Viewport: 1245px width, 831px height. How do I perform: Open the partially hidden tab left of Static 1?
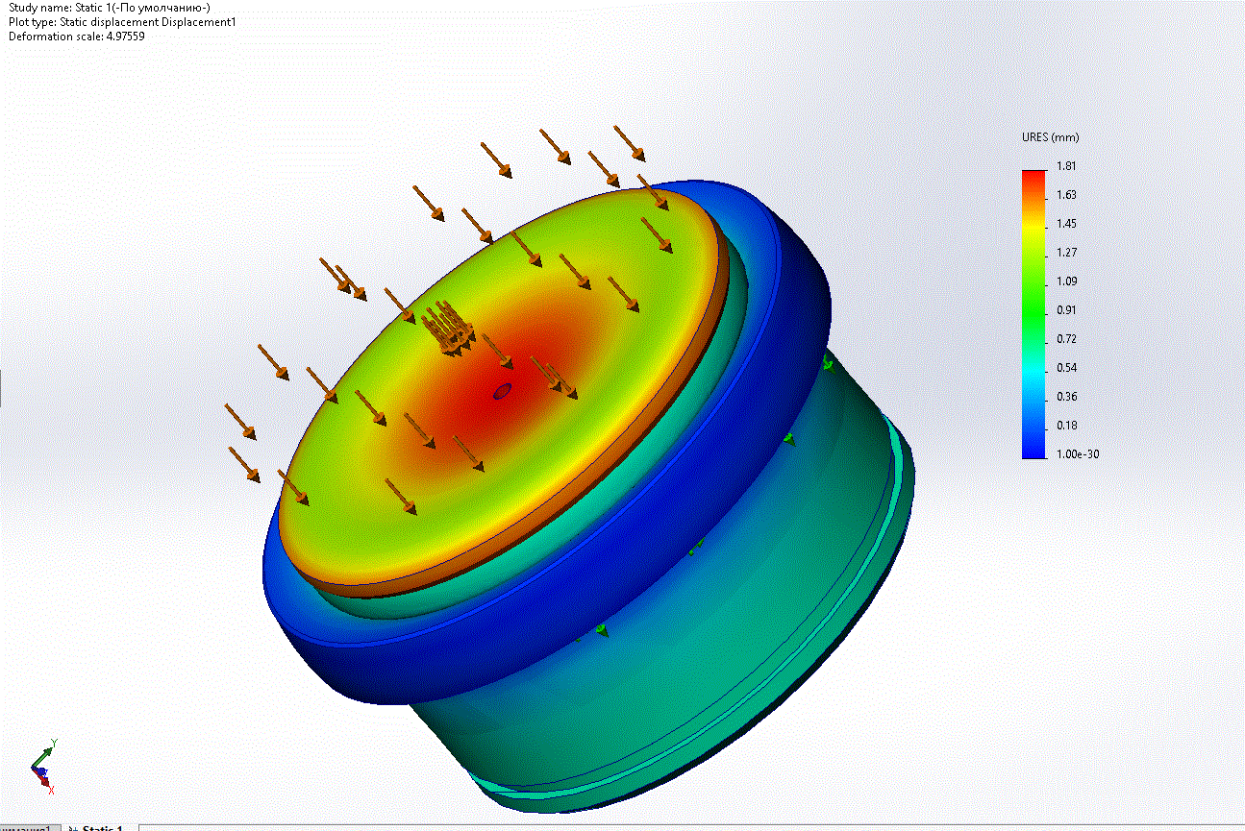point(29,827)
